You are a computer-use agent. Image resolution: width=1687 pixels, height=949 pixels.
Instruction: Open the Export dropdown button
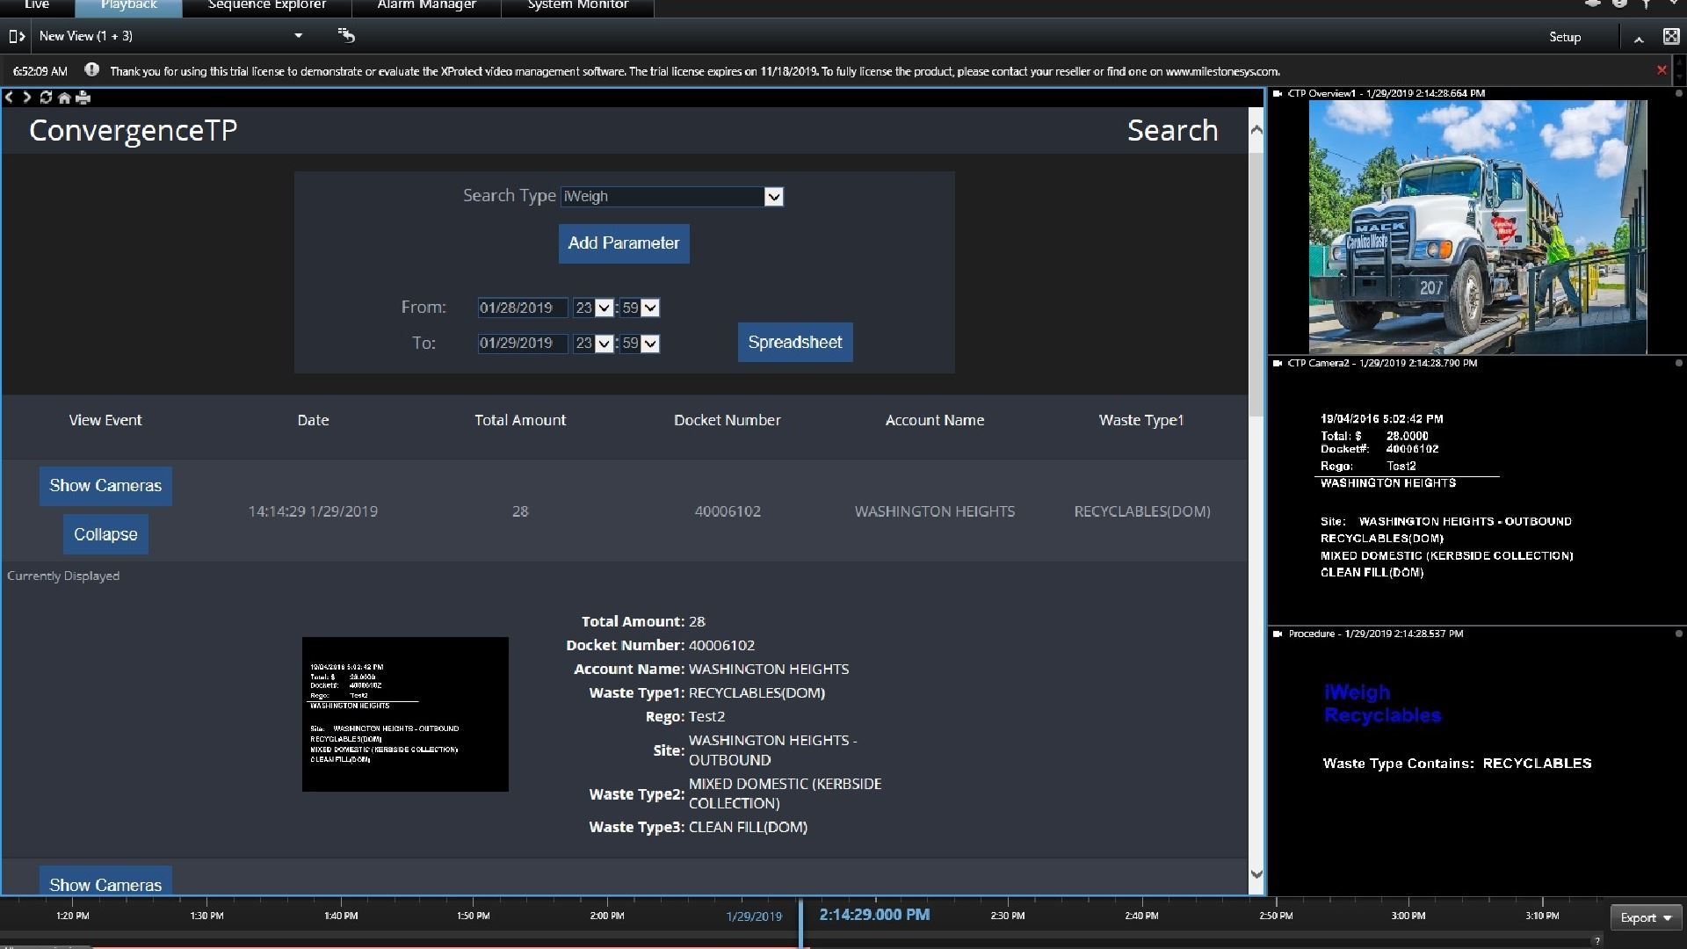(x=1647, y=917)
